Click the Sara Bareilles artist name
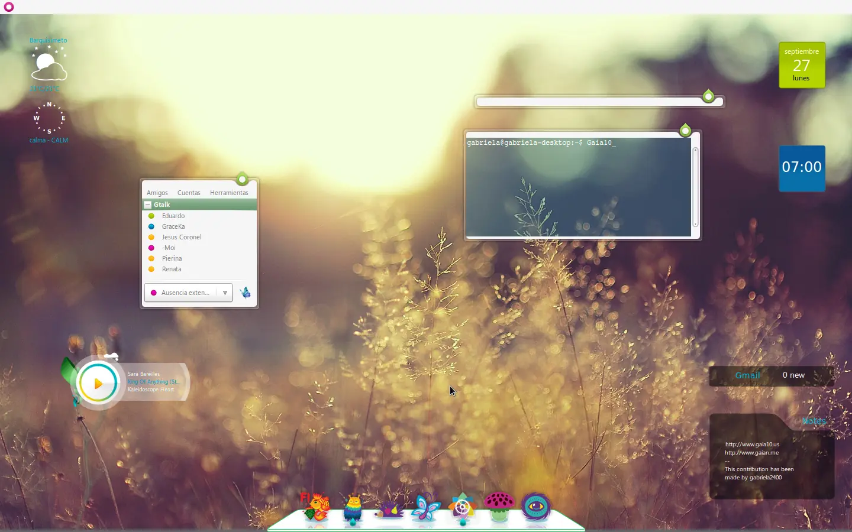 pyautogui.click(x=144, y=374)
